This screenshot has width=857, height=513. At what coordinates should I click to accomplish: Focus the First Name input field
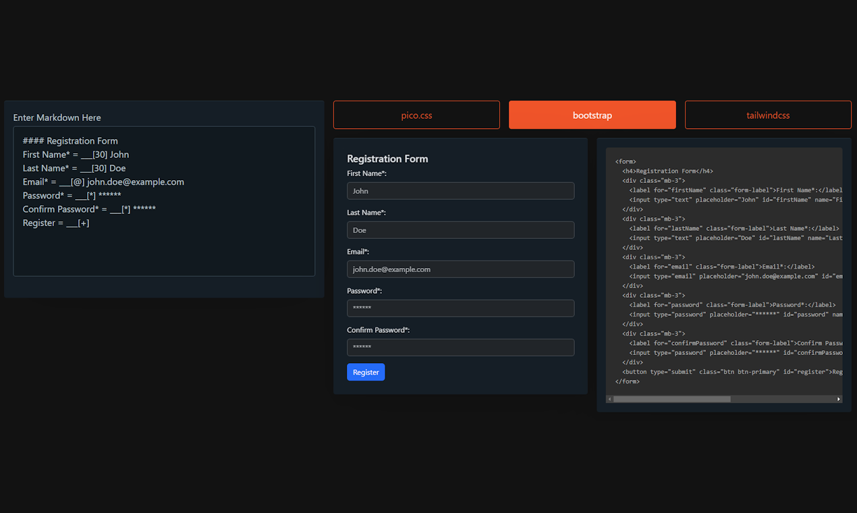point(460,191)
